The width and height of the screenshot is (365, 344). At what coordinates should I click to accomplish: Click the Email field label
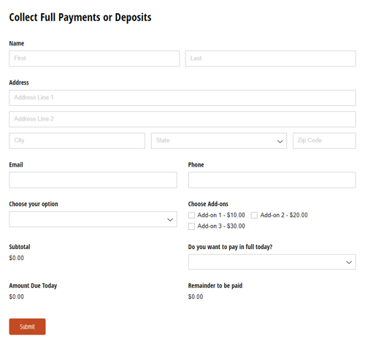coord(16,165)
